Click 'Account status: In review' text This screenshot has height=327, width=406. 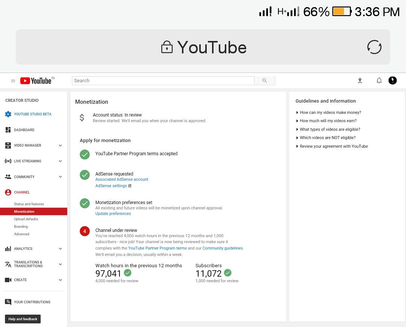117,115
